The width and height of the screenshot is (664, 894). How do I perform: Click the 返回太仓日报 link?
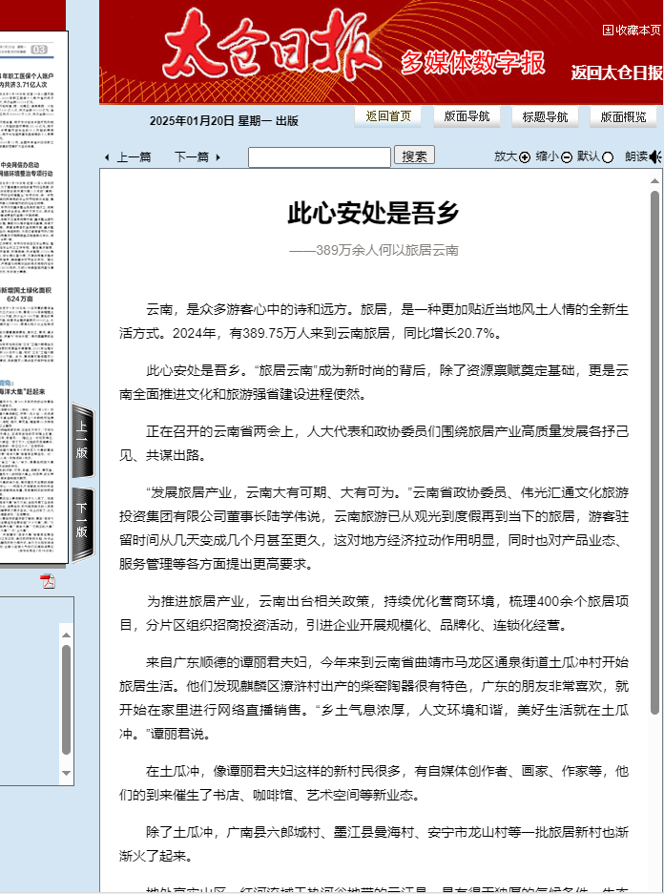click(616, 73)
